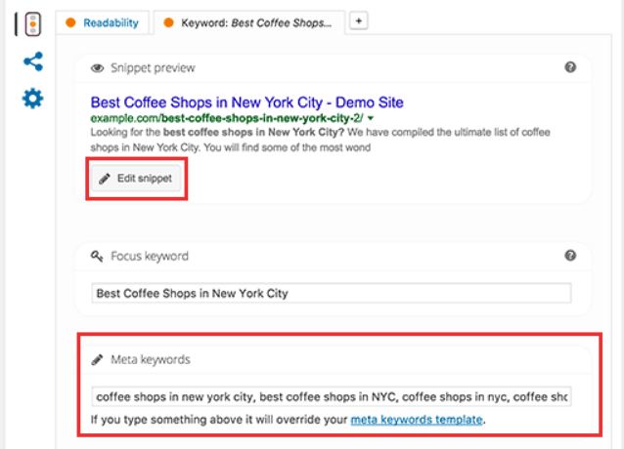The image size is (624, 449).
Task: Click the orange status dot on Readability
Action: click(x=71, y=21)
